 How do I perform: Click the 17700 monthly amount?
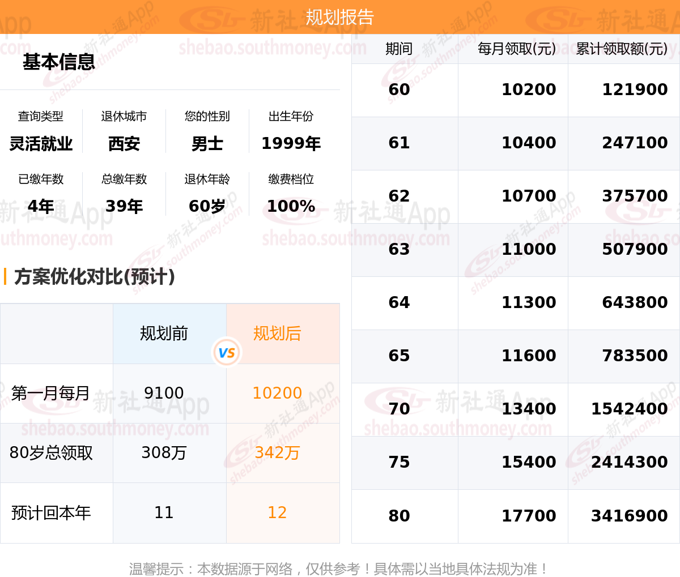click(x=529, y=516)
